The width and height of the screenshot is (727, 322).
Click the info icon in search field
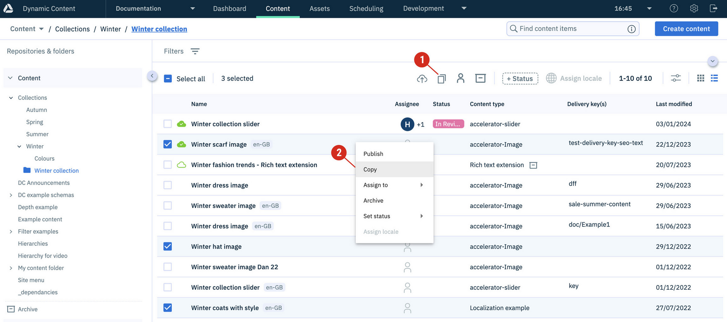[x=631, y=29]
